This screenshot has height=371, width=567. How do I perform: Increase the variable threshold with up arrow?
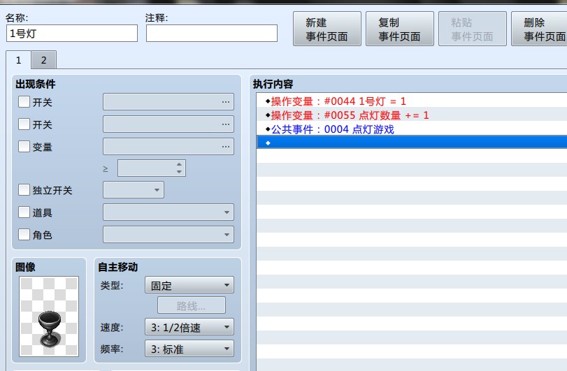click(x=180, y=164)
